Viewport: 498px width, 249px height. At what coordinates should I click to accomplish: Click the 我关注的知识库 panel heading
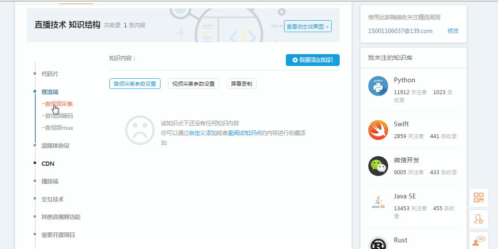click(390, 58)
